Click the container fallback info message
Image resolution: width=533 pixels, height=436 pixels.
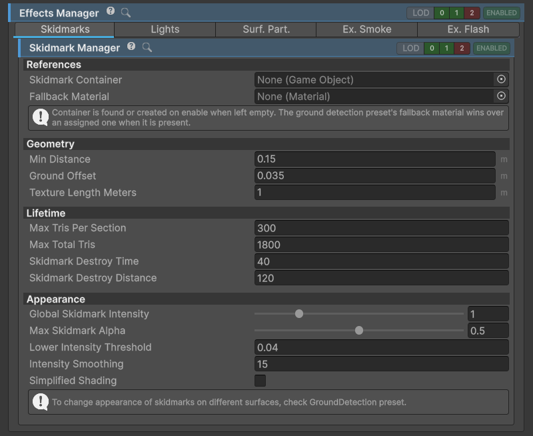268,118
